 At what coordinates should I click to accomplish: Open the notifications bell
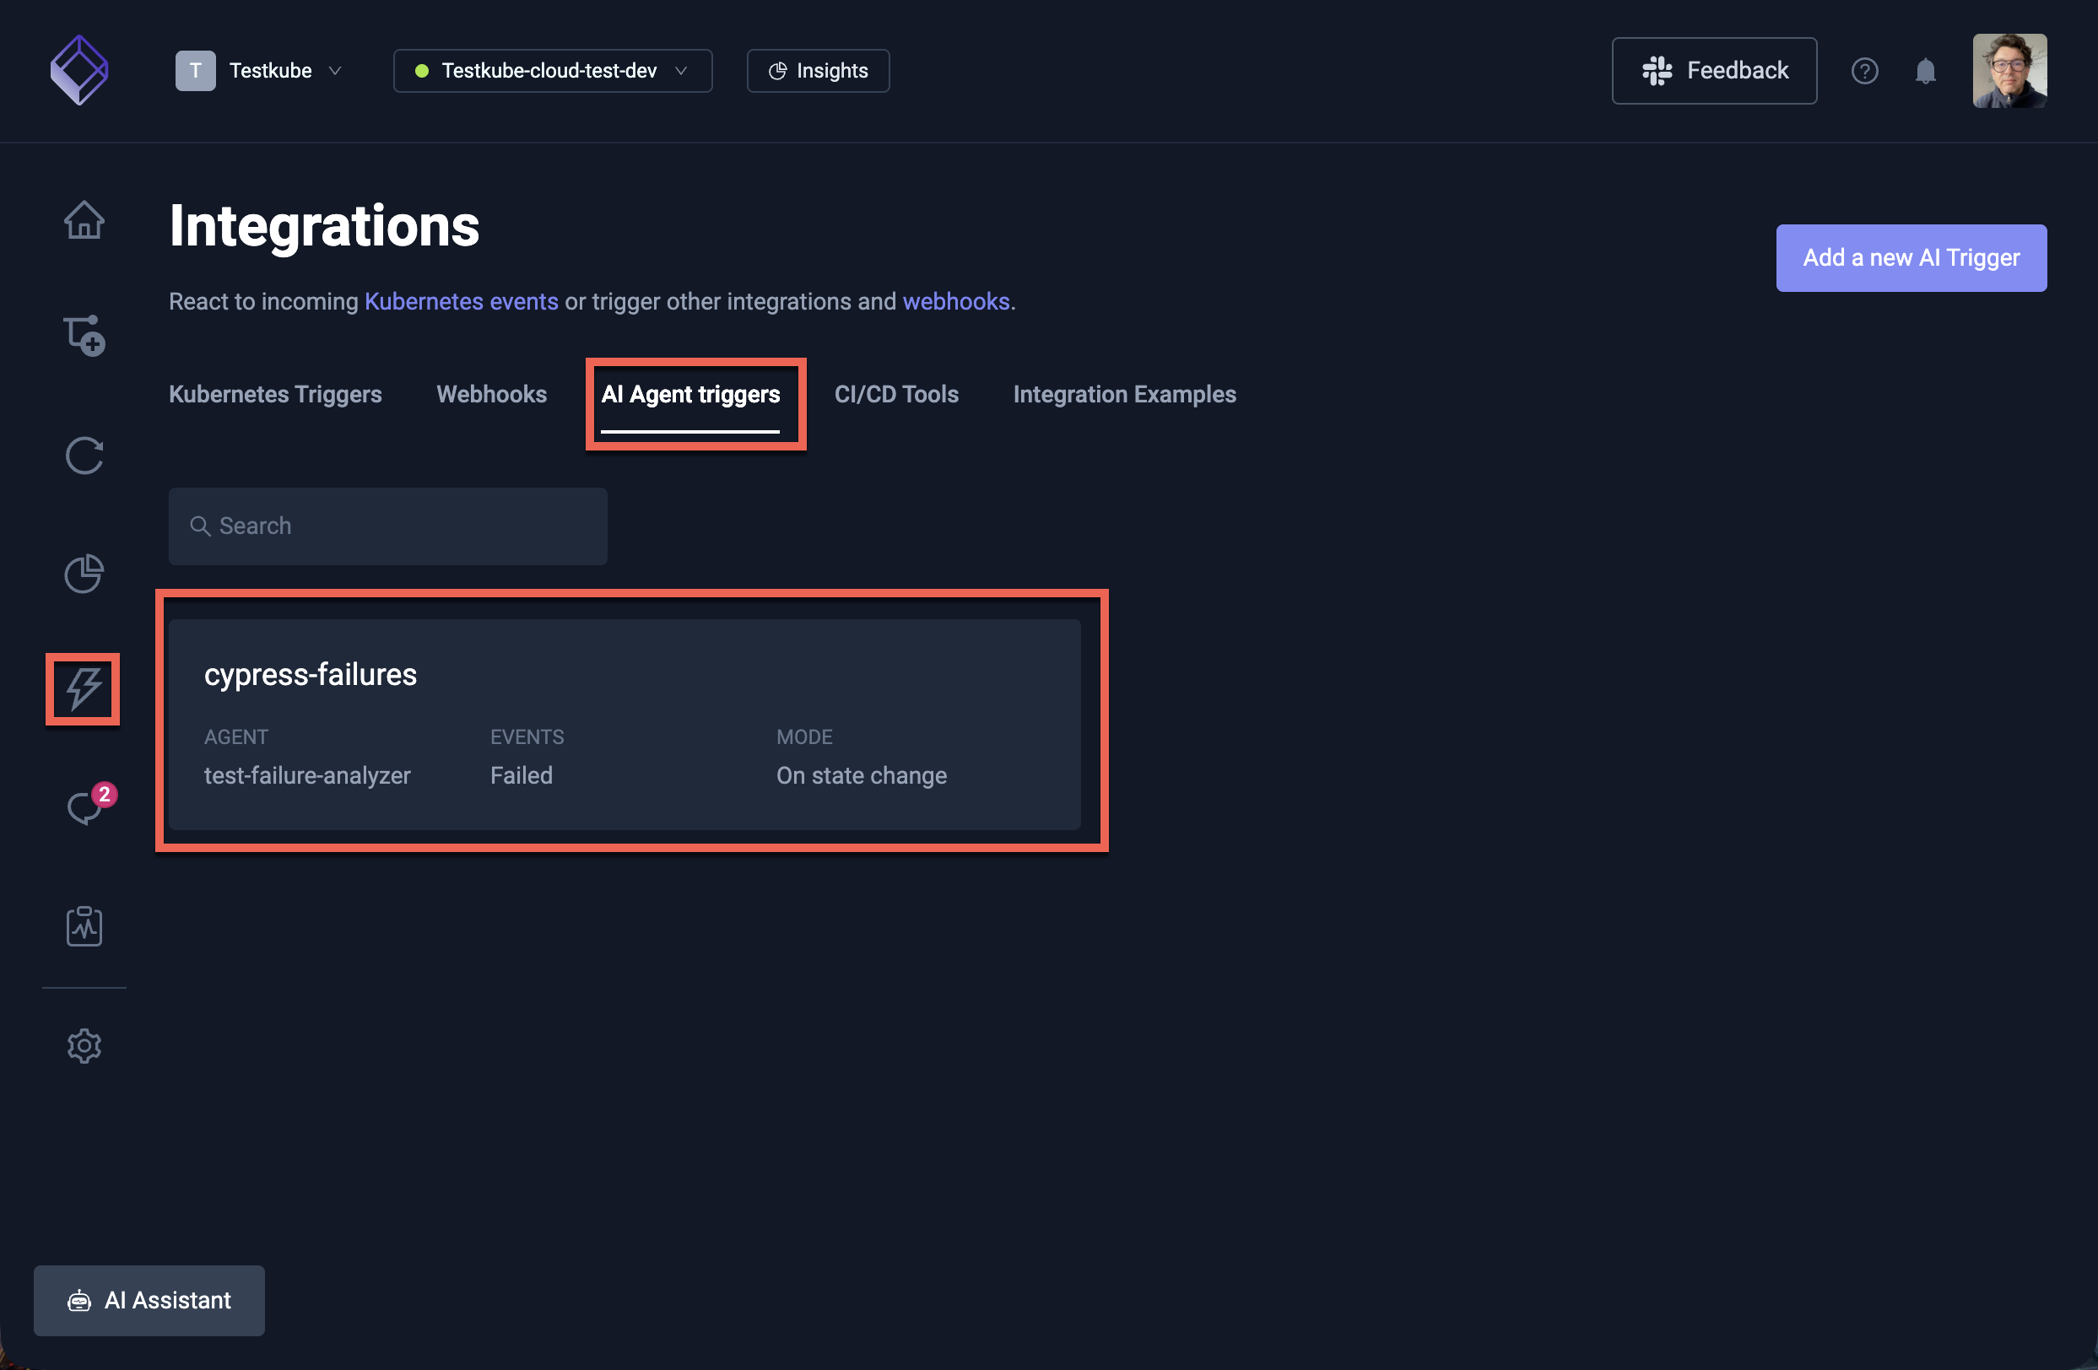[x=1925, y=71]
